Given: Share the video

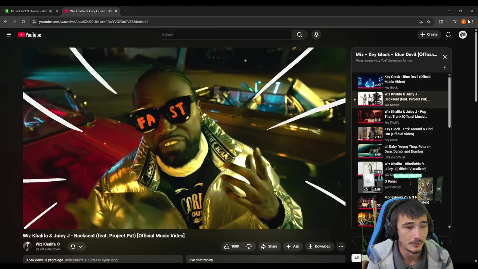Looking at the screenshot, I should (269, 247).
